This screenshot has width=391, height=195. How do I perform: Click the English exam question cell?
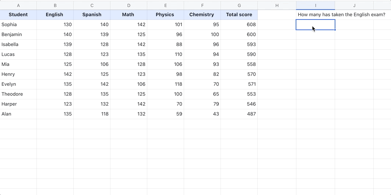click(341, 15)
